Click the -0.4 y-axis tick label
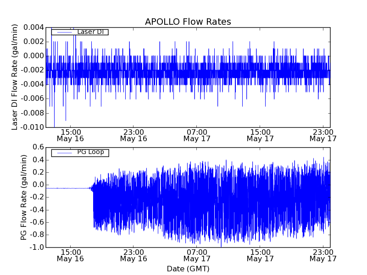 36,210
